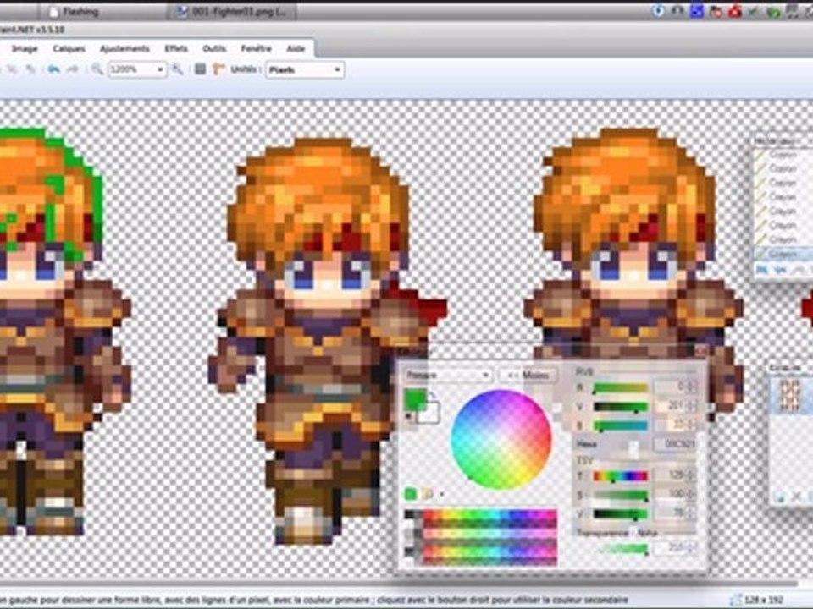The height and width of the screenshot is (609, 813).
Task: Select the first Crayon history entry
Action: [783, 155]
